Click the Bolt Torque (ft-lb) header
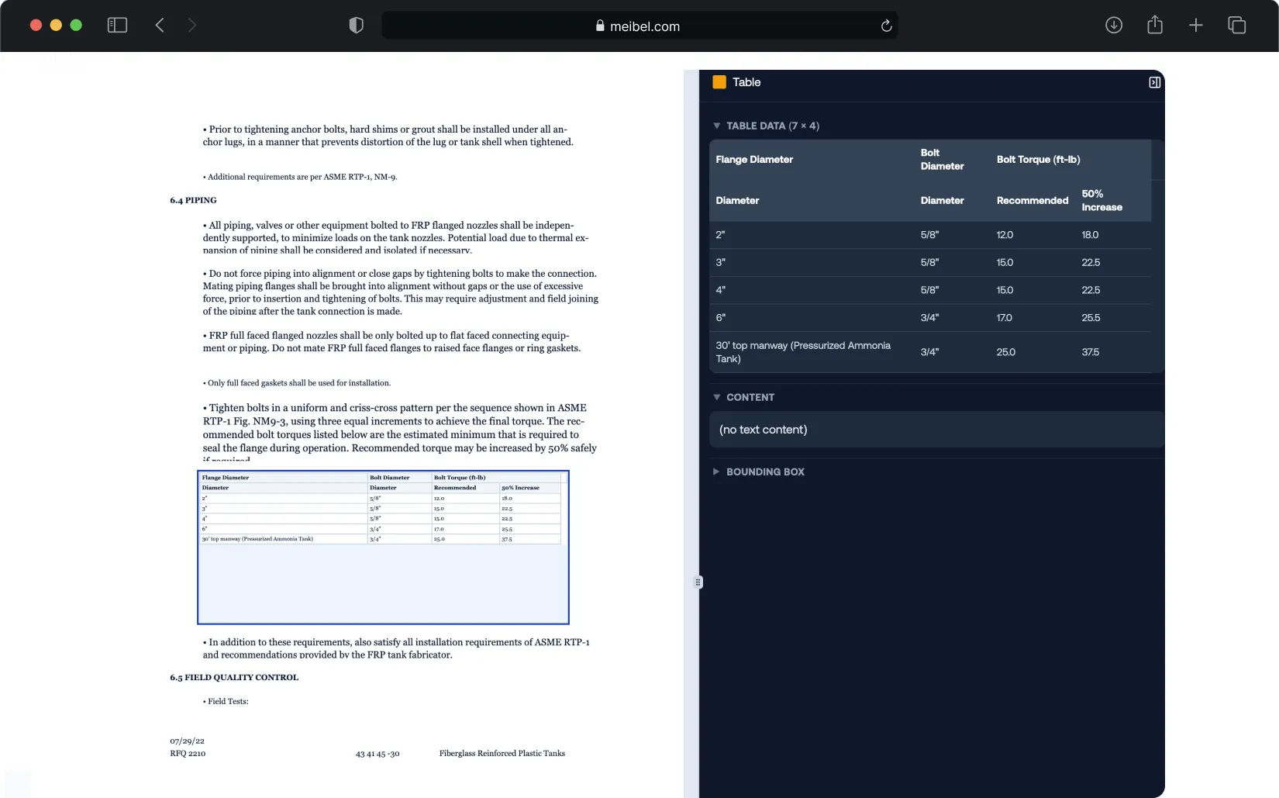This screenshot has width=1279, height=798. (1038, 160)
